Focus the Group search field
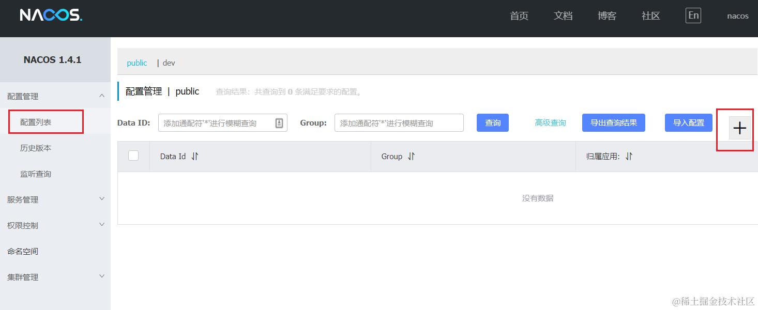Image resolution: width=758 pixels, height=310 pixels. pos(399,122)
